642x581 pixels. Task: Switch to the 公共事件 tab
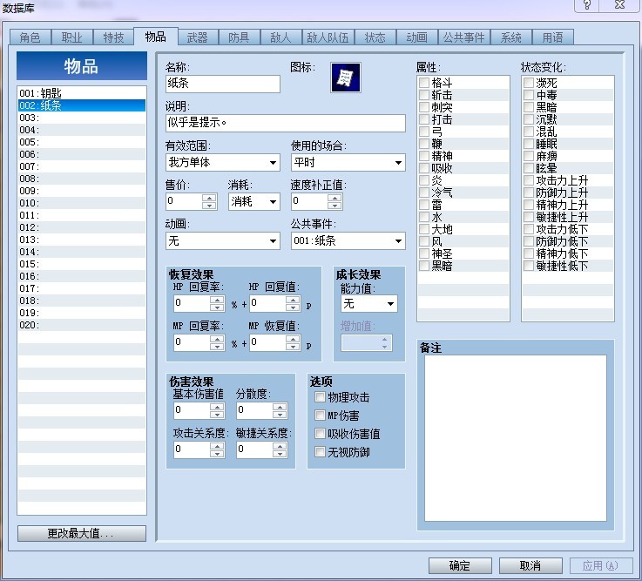[x=464, y=37]
